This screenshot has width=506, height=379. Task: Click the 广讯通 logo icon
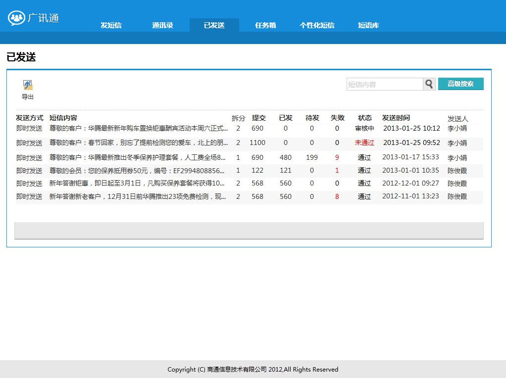tap(16, 17)
